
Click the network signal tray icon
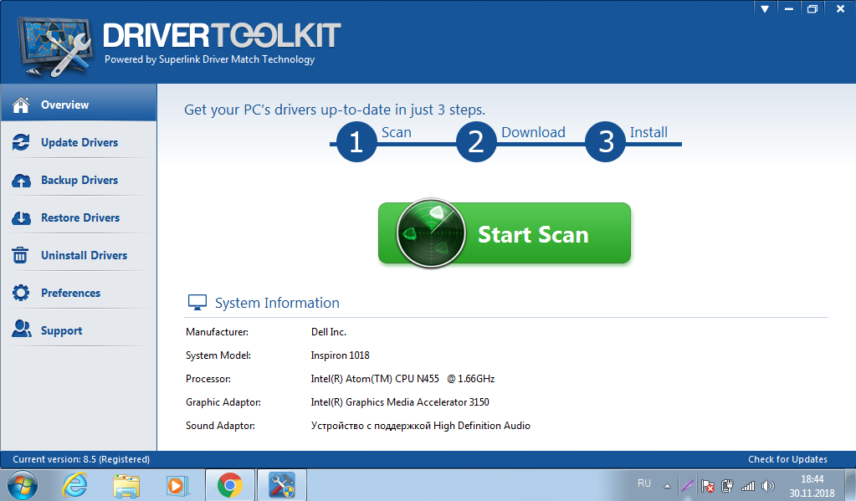[748, 485]
